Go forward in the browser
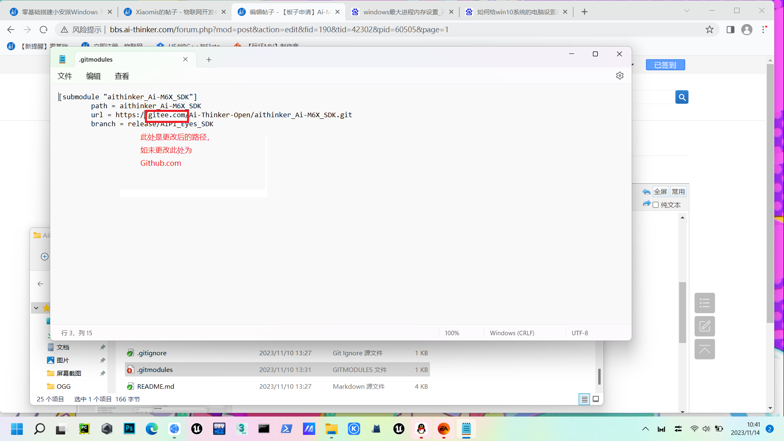Screen dimensions: 784x441 (x=27, y=29)
